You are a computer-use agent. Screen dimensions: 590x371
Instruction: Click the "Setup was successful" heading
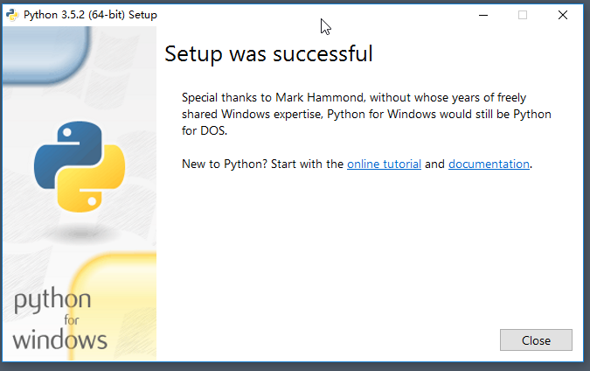pyautogui.click(x=268, y=54)
